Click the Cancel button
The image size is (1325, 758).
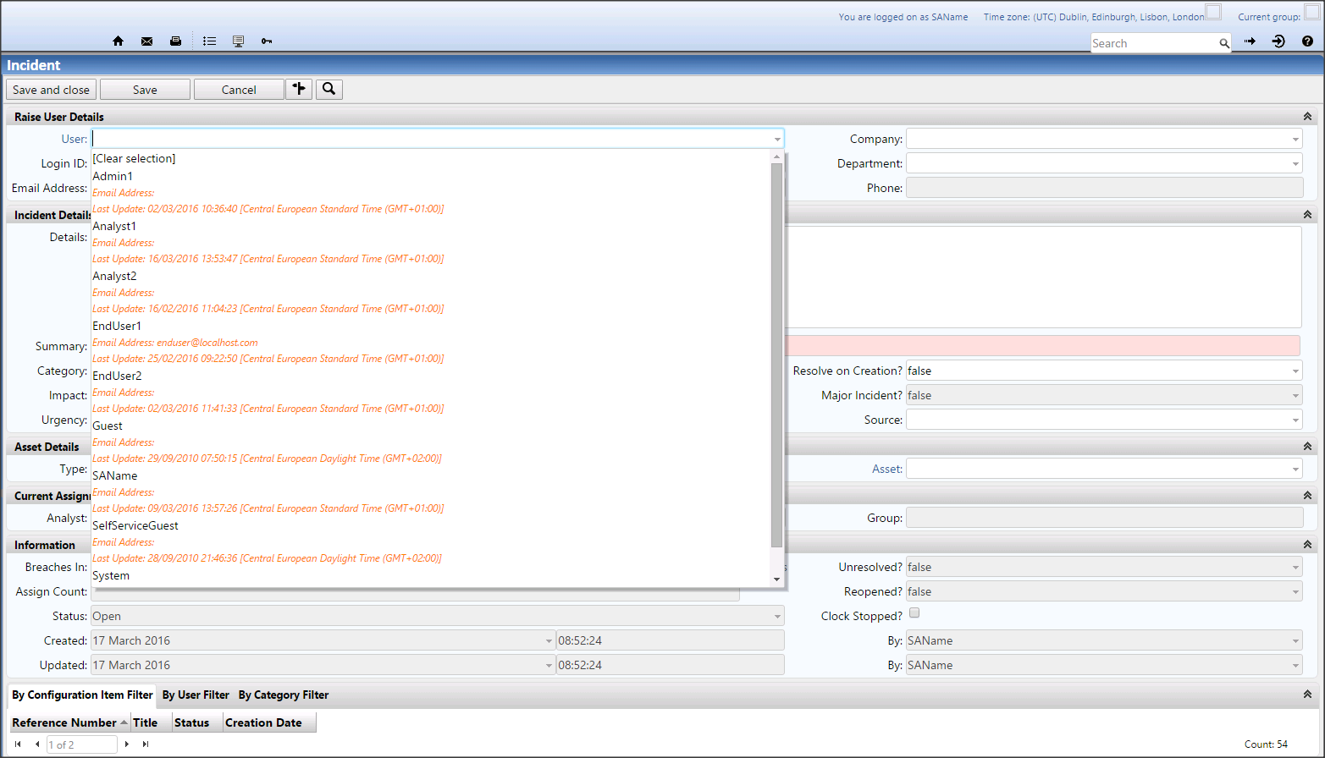click(239, 90)
